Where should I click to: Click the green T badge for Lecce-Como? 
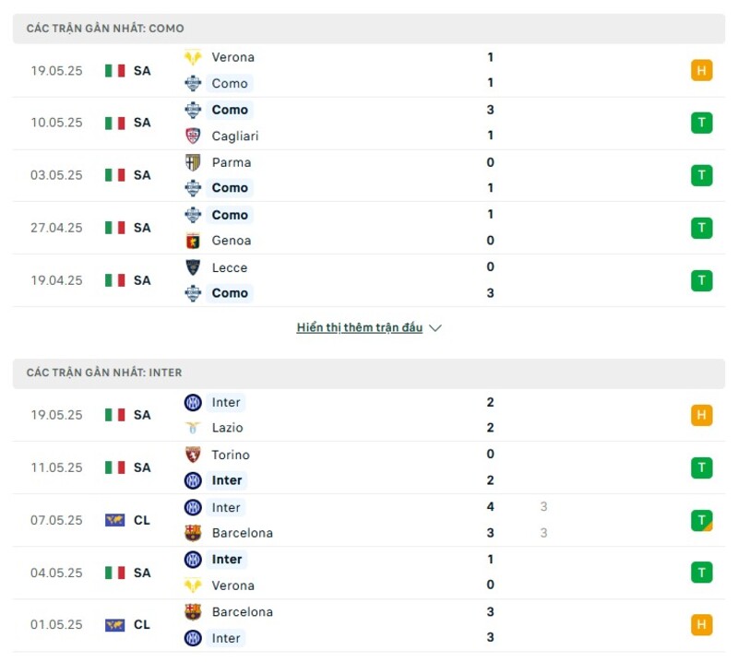[x=703, y=279]
